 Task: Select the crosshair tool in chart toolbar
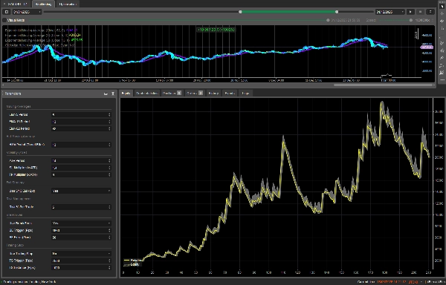442,13
